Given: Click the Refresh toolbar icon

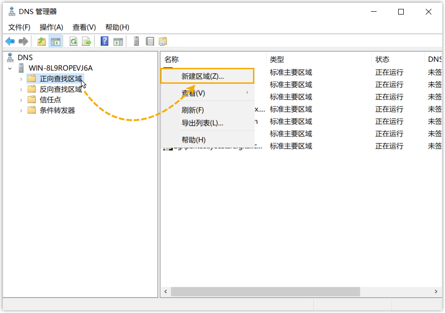Looking at the screenshot, I should pos(74,42).
